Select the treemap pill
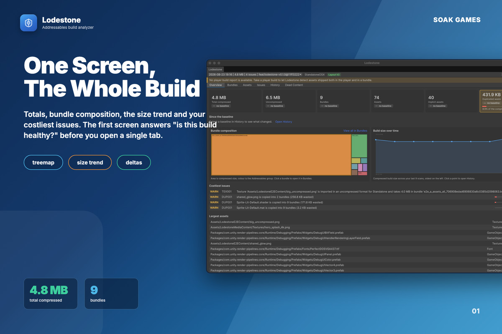 44,162
